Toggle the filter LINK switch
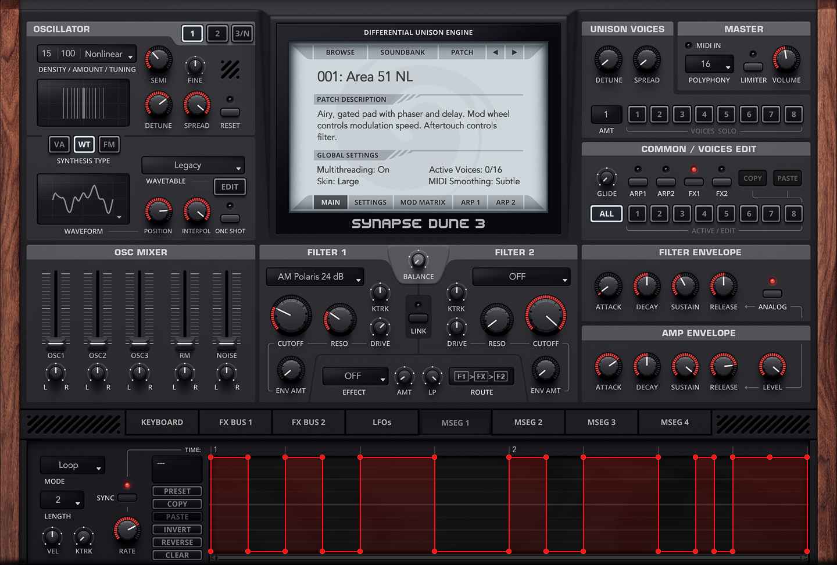The height and width of the screenshot is (565, 837). [419, 318]
